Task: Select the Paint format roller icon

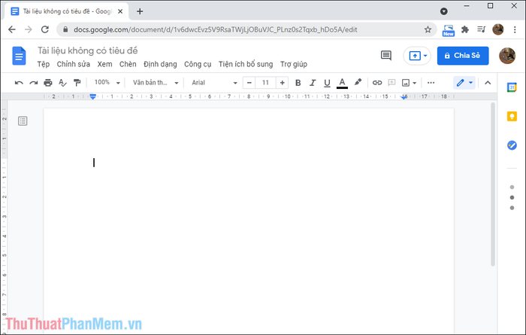Action: coord(77,83)
